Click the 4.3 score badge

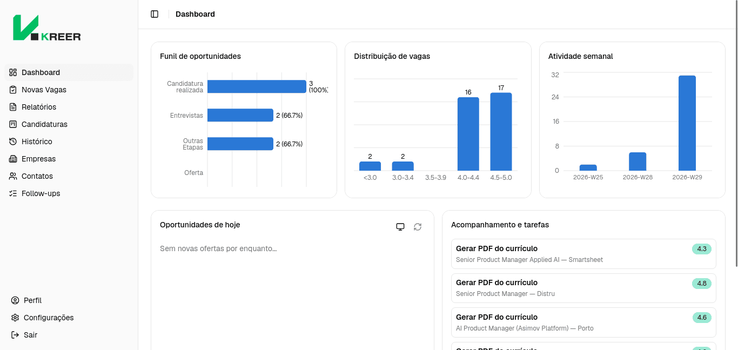coord(702,249)
